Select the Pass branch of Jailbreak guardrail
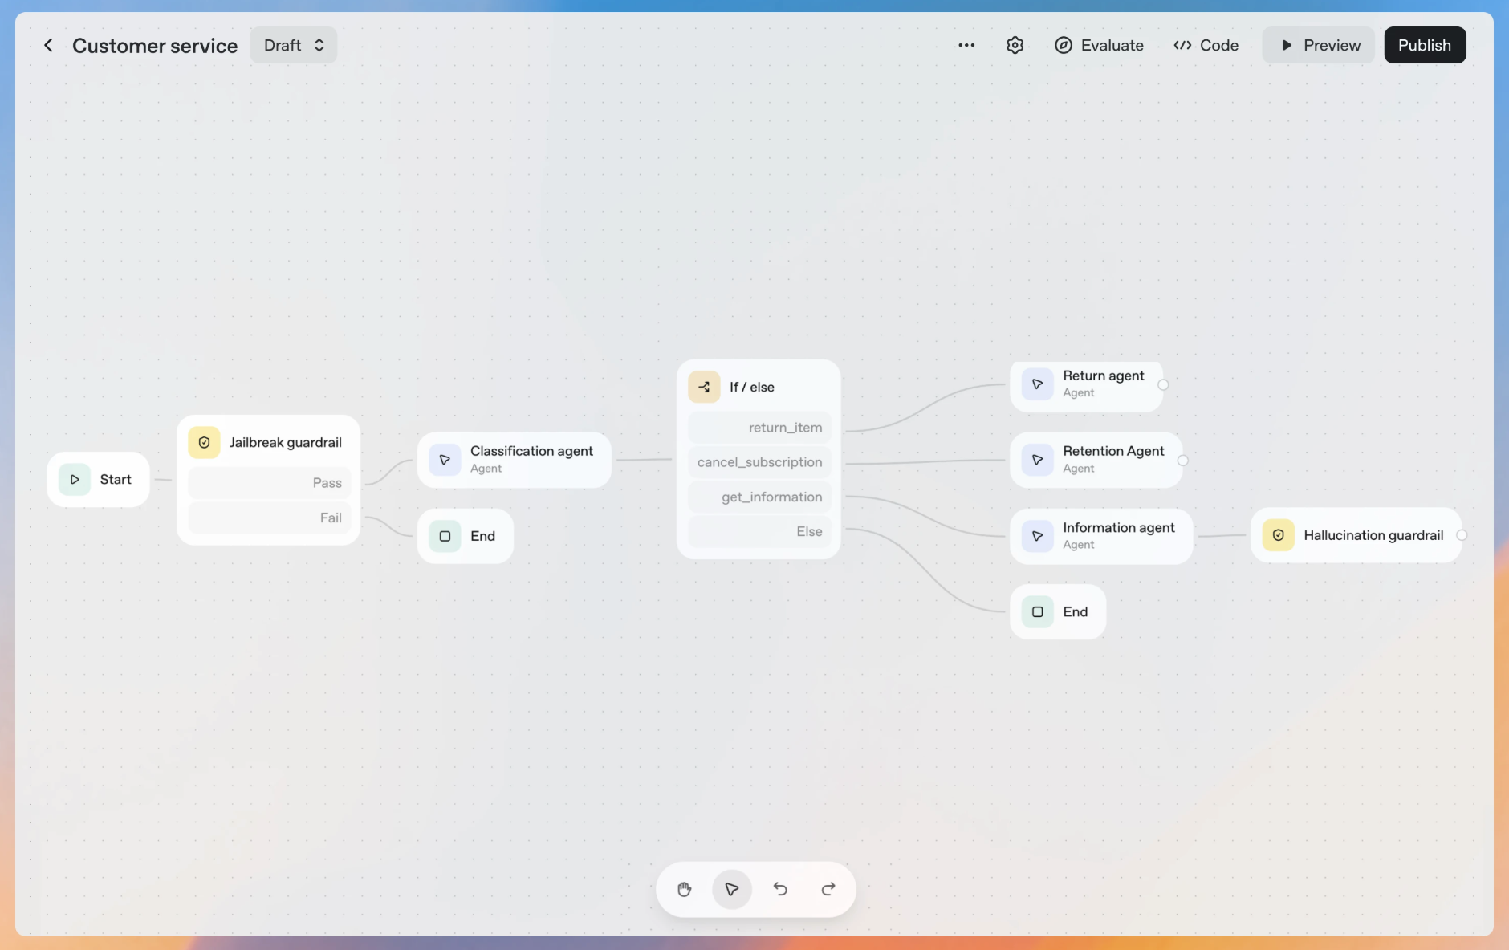The image size is (1509, 950). pyautogui.click(x=270, y=483)
